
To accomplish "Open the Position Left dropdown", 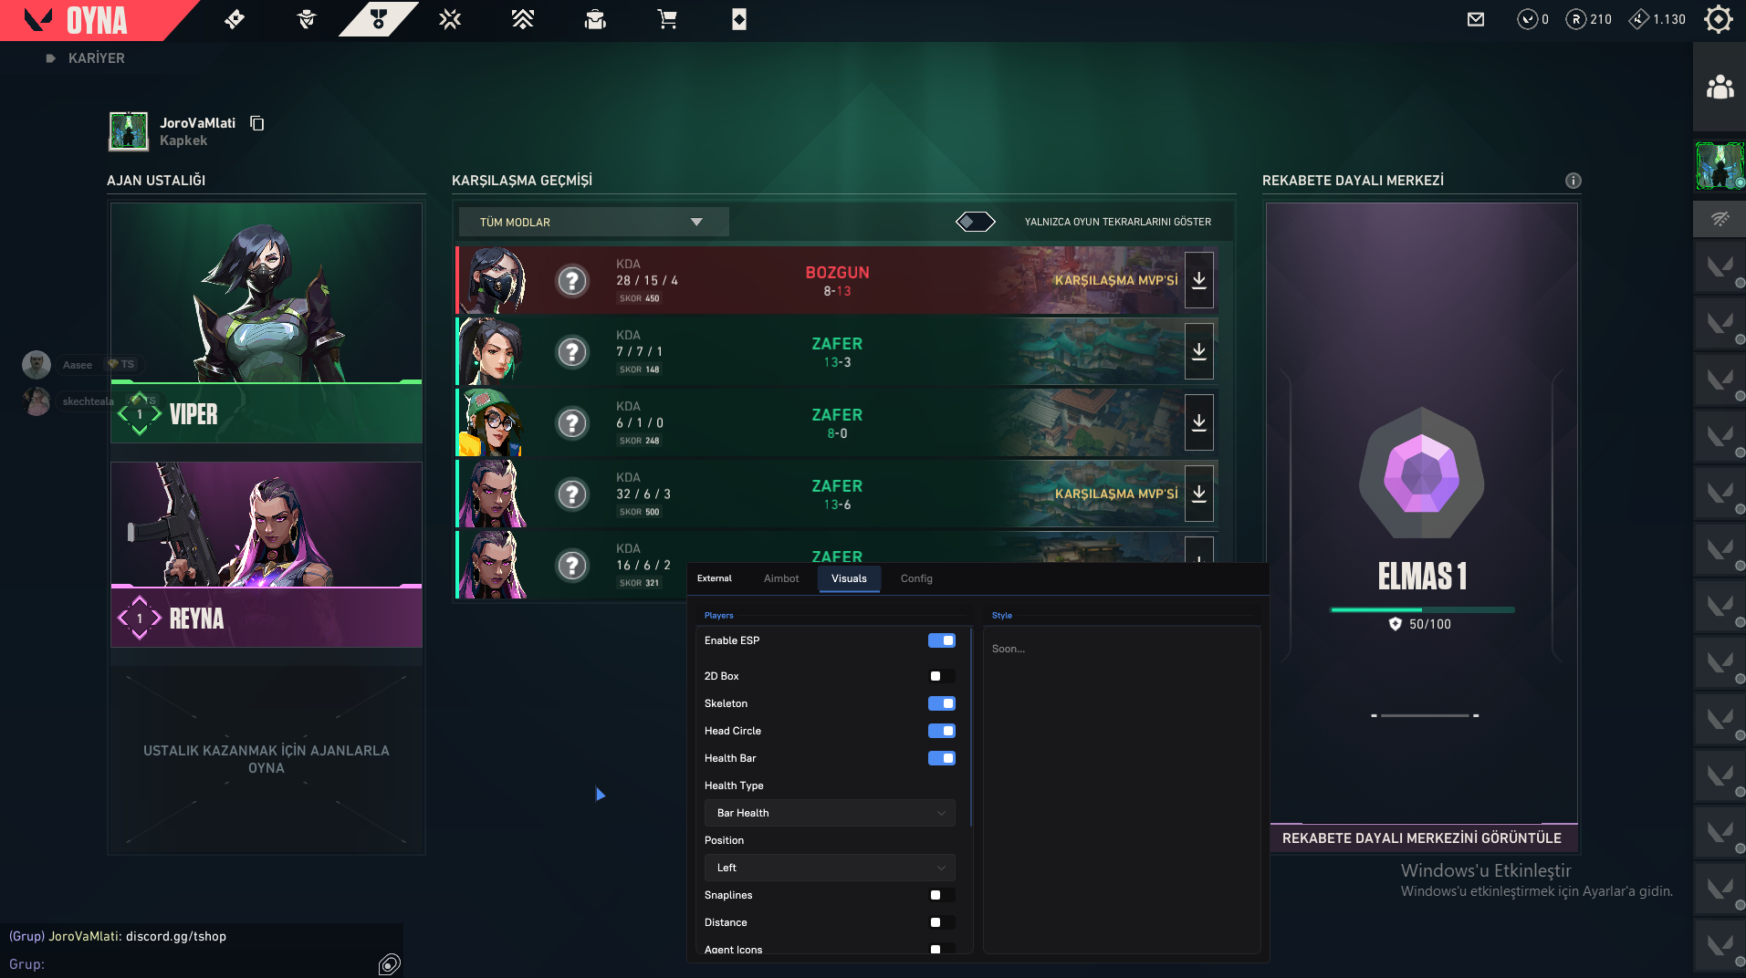I will 830,868.
